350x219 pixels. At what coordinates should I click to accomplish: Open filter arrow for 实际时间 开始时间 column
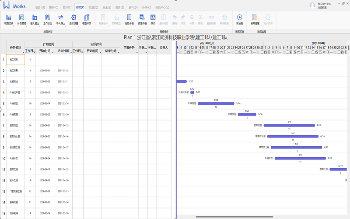(x=100, y=53)
